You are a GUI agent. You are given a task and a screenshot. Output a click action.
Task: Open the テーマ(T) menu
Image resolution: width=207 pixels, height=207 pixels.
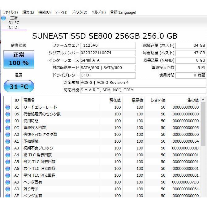click(x=61, y=12)
